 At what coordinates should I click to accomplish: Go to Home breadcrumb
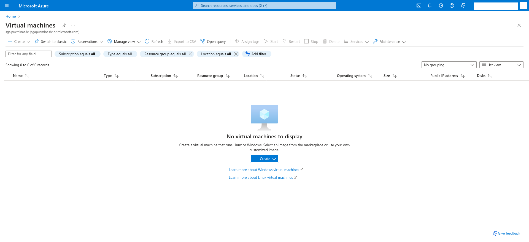pyautogui.click(x=10, y=16)
